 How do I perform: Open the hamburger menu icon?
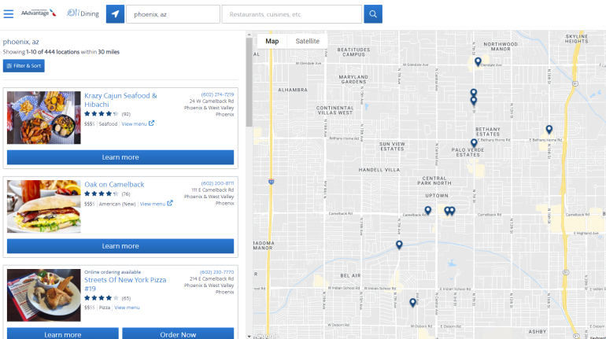[9, 14]
